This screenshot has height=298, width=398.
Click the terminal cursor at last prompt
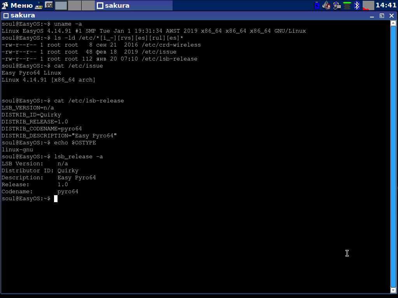click(x=56, y=199)
